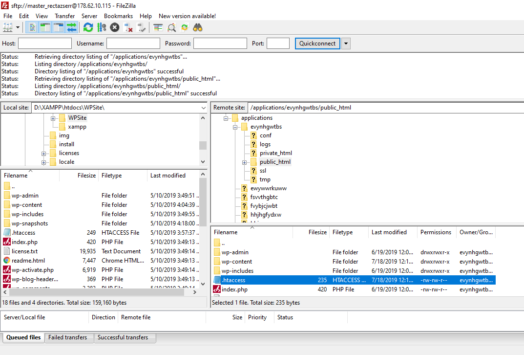Select the logs folder in remote tree
The width and height of the screenshot is (524, 355).
[x=265, y=144]
